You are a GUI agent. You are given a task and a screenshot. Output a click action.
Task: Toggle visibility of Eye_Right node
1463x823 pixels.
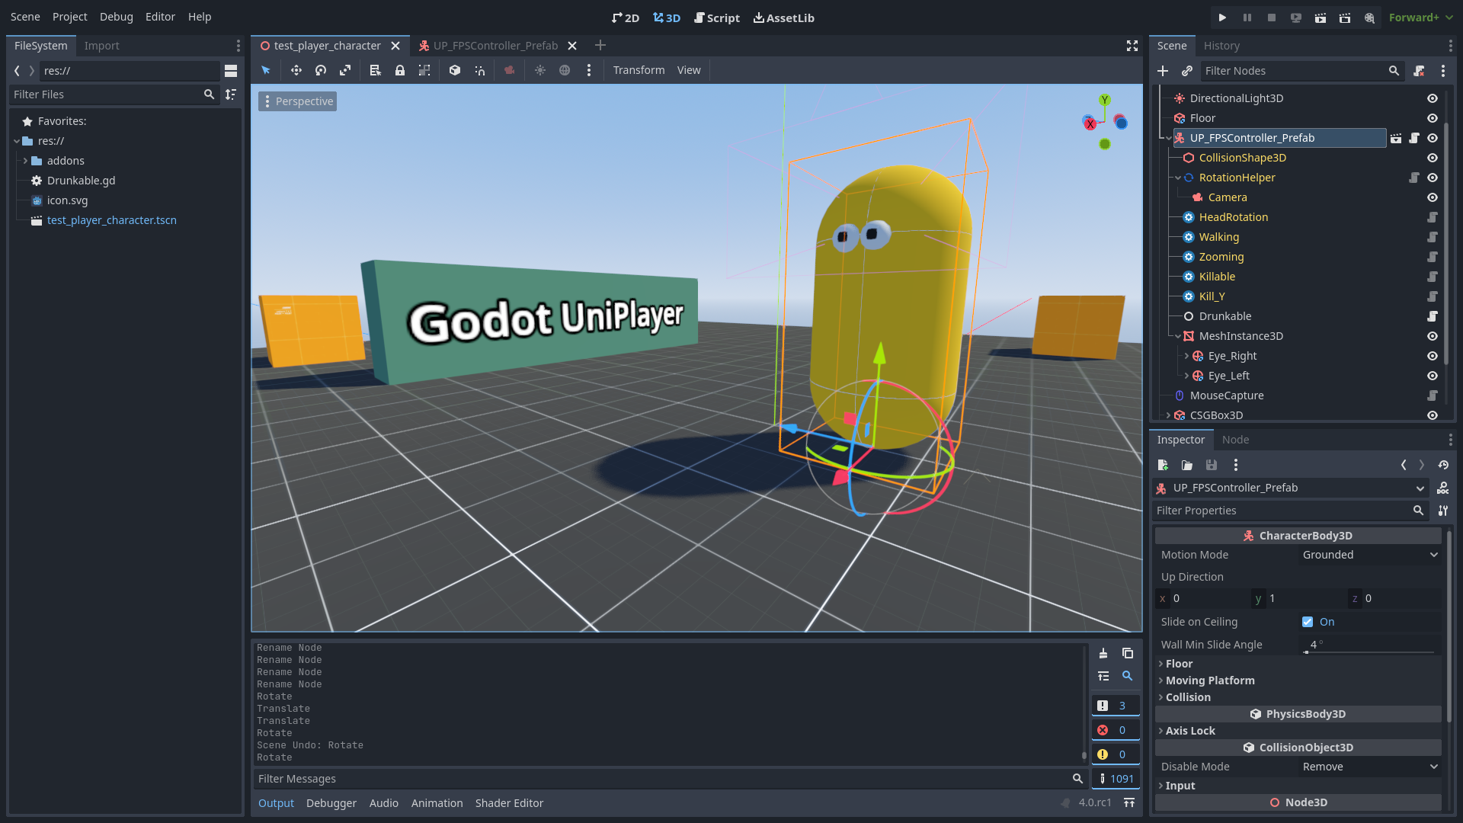click(x=1433, y=356)
